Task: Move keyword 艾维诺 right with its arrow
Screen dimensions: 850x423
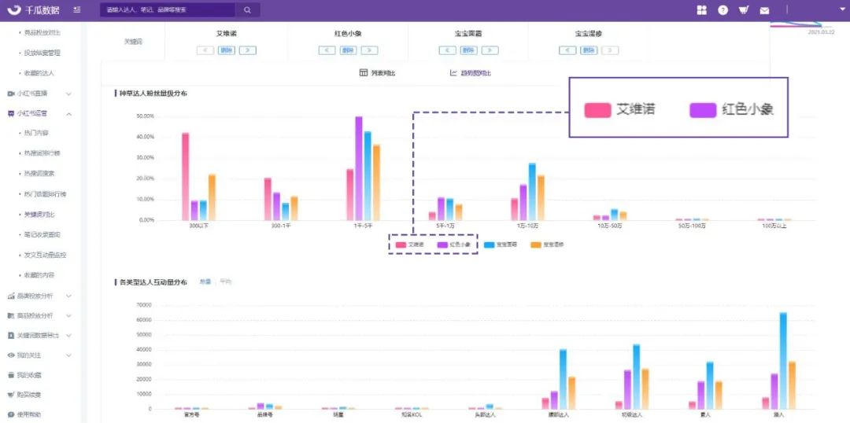Action: click(248, 50)
